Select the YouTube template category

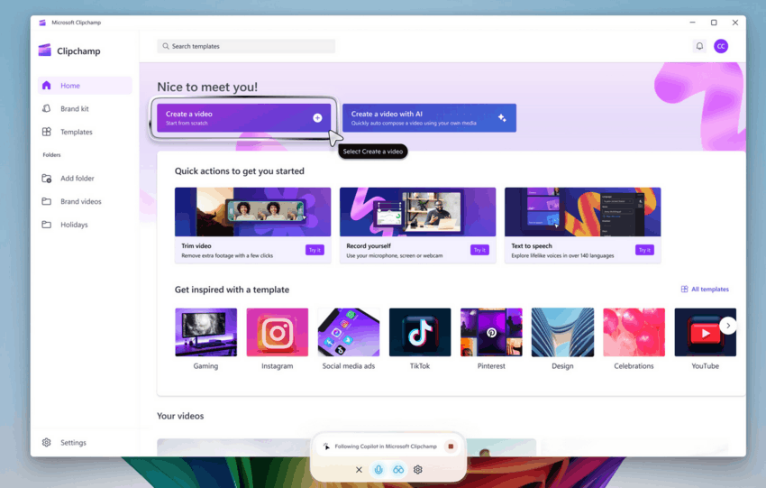pos(705,333)
